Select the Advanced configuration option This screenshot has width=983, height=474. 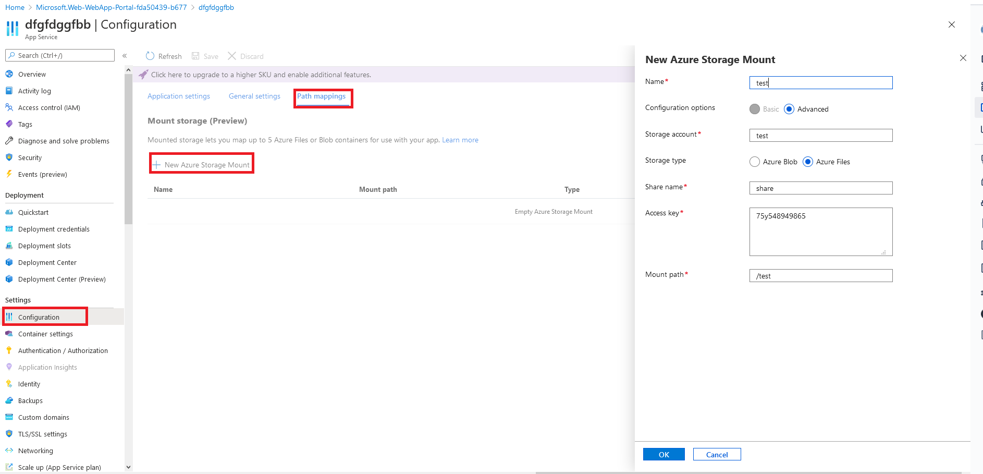(x=789, y=109)
